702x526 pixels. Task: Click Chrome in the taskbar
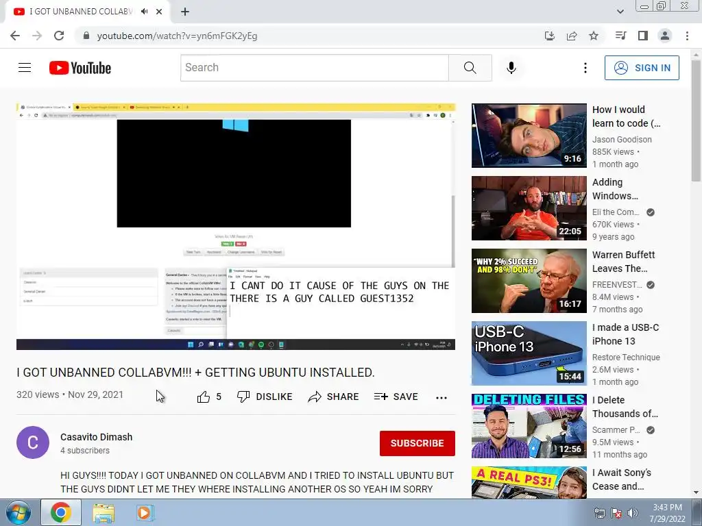tap(61, 512)
